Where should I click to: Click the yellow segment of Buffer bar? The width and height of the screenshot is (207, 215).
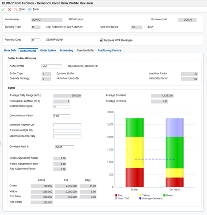135,152
